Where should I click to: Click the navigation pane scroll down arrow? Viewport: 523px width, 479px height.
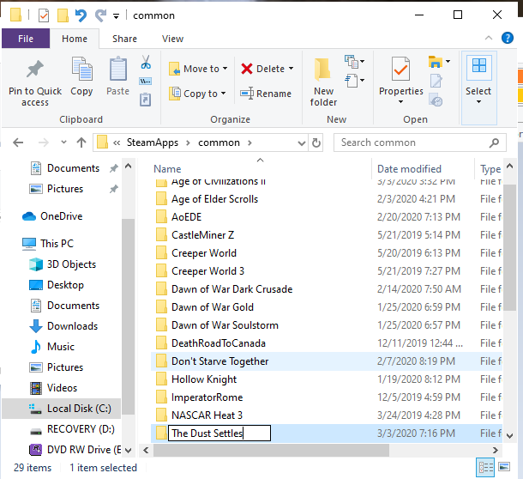click(x=128, y=451)
